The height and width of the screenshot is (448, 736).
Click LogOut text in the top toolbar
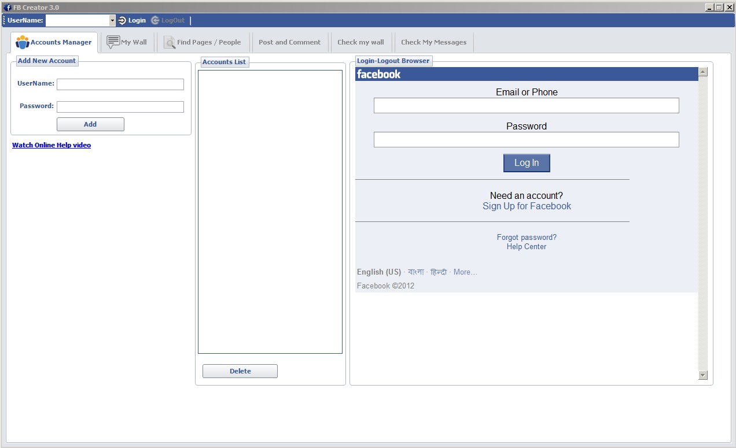click(173, 20)
